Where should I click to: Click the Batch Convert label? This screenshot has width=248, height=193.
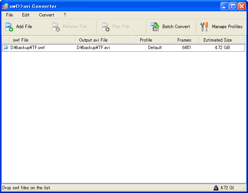pyautogui.click(x=176, y=27)
